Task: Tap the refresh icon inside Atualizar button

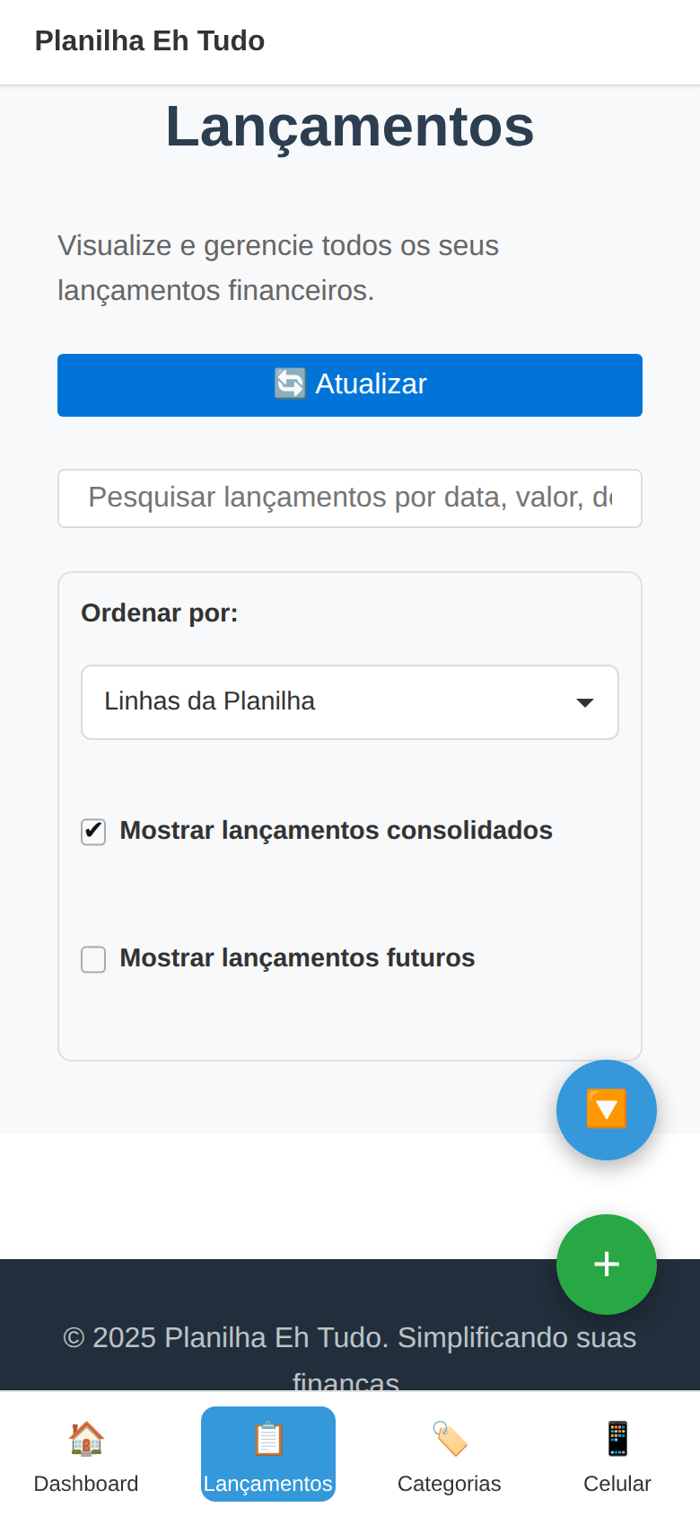Action: [x=289, y=383]
